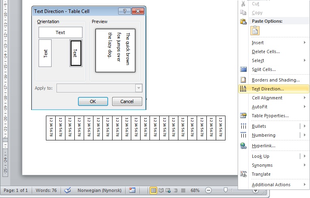
Task: Open the Apply to dropdown
Action: (x=139, y=88)
